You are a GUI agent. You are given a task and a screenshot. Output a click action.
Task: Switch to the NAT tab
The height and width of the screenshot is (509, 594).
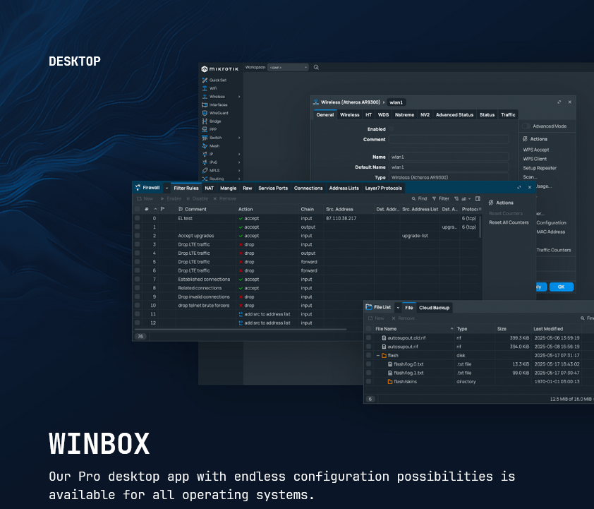pos(209,188)
